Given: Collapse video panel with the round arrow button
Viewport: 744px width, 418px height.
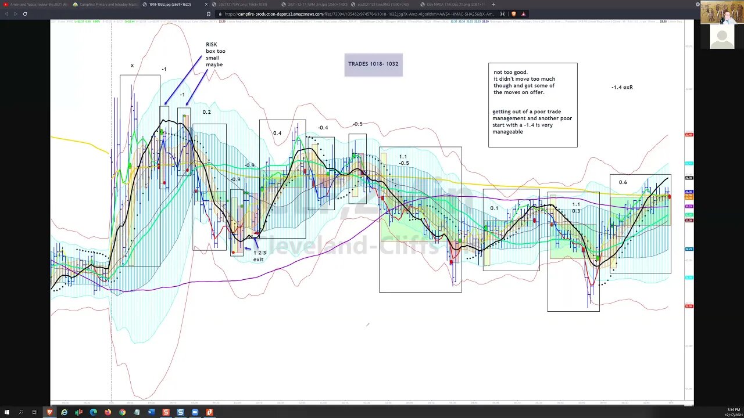Looking at the screenshot, I should pyautogui.click(x=697, y=4).
